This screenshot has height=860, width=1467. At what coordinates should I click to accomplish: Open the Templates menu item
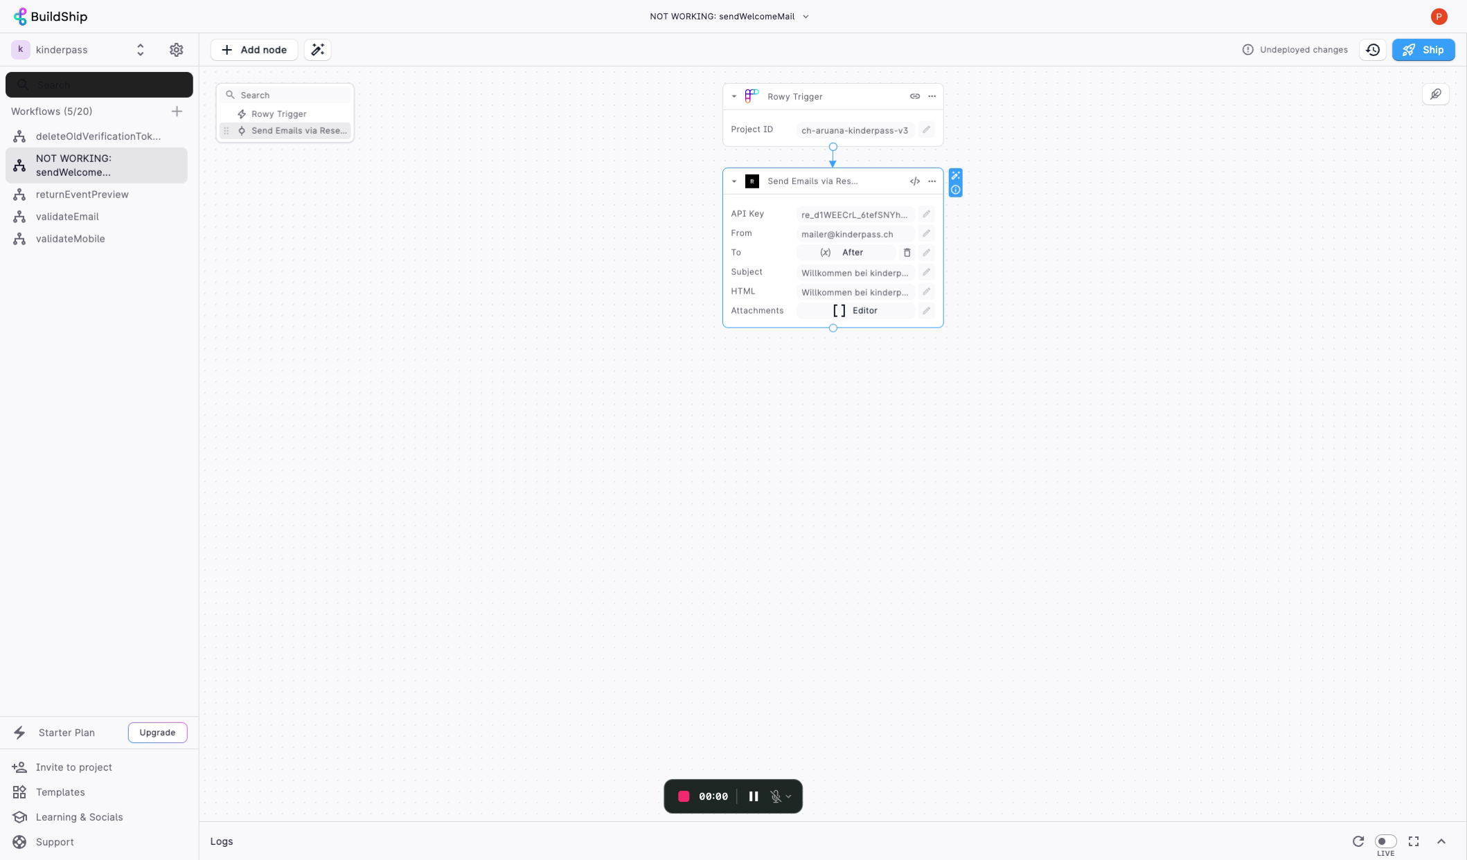pos(60,792)
